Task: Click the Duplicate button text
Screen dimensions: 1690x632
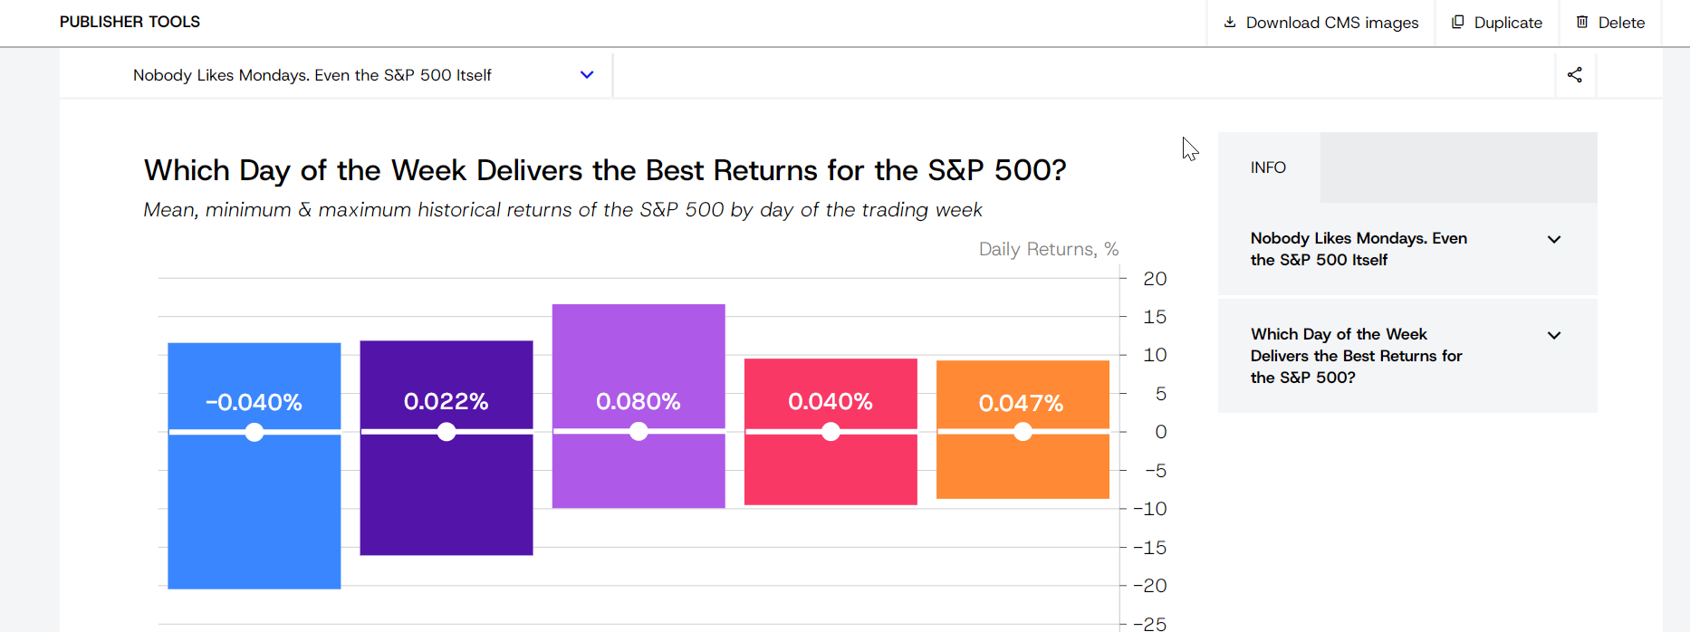Action: [1508, 23]
